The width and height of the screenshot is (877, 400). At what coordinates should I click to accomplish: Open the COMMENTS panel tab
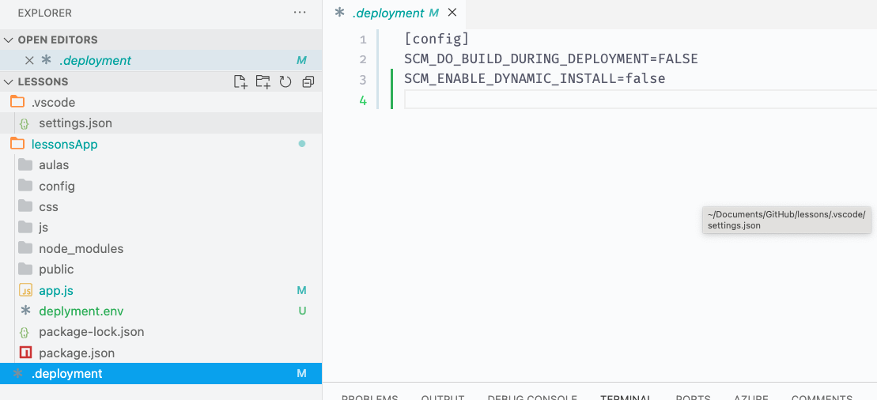(822, 397)
